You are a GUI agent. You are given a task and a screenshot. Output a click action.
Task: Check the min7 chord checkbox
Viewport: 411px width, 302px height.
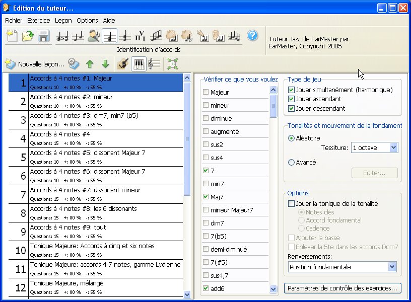pyautogui.click(x=205, y=184)
